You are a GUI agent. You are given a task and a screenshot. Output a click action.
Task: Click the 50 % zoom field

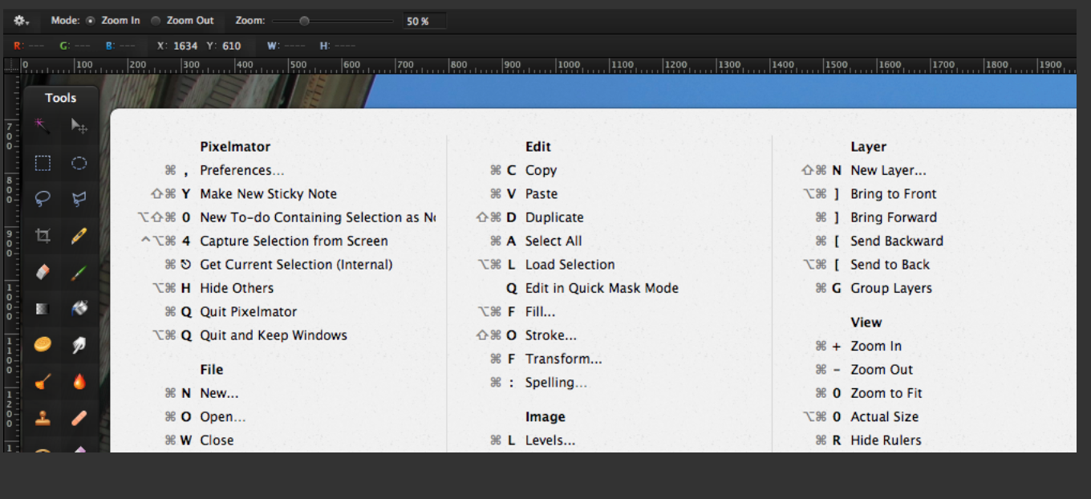click(x=424, y=22)
